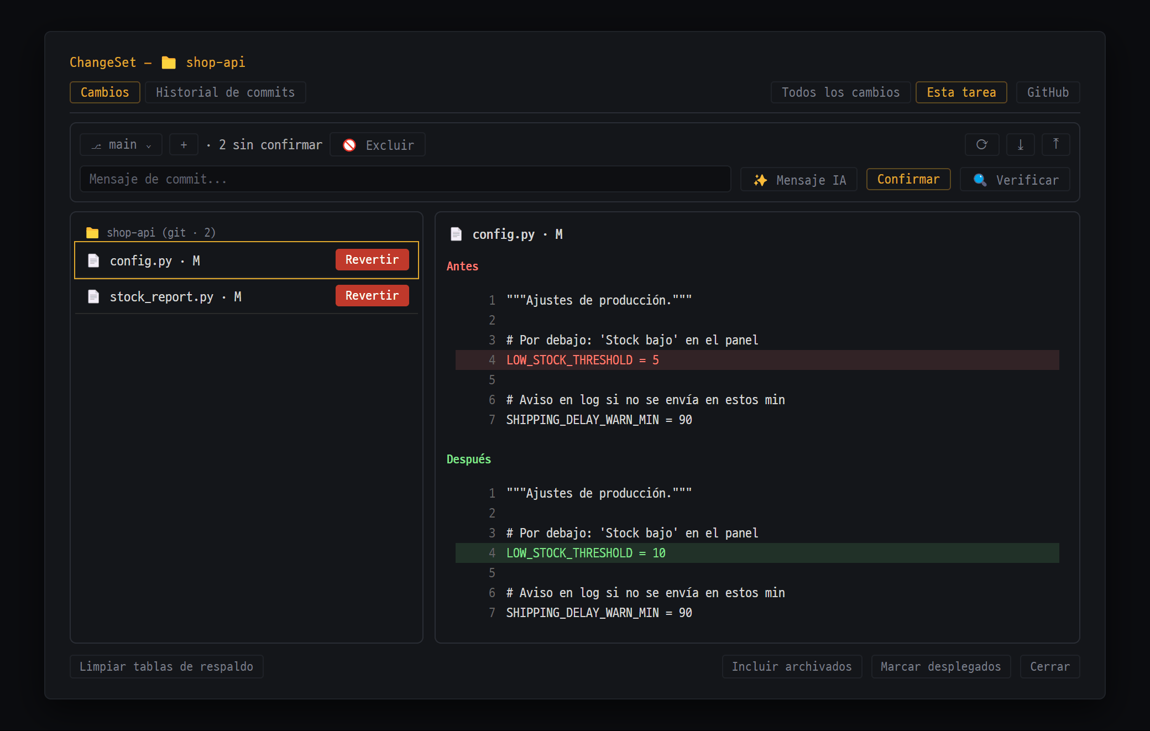The height and width of the screenshot is (731, 1150).
Task: Close the dialog with Cerrar
Action: pos(1050,666)
